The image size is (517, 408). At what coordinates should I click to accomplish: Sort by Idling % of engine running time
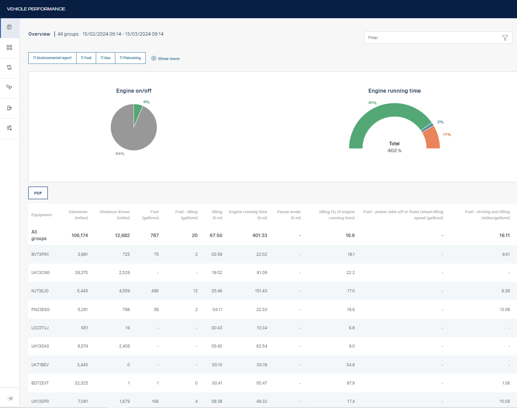(x=337, y=215)
